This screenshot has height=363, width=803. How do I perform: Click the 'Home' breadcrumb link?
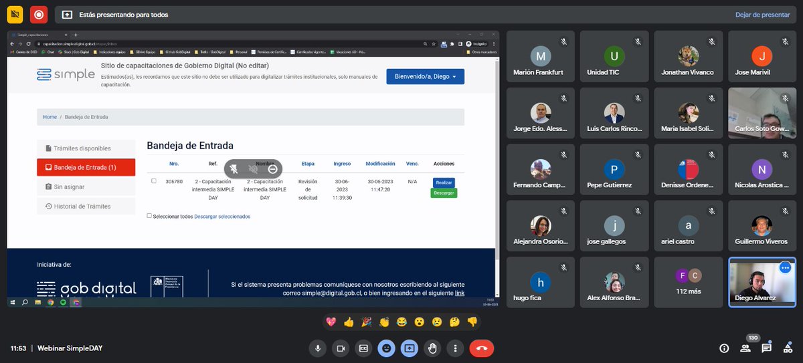(x=50, y=117)
